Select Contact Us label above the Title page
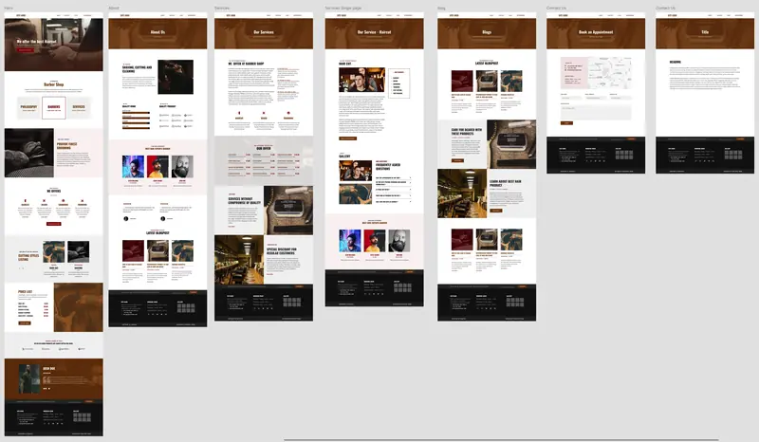 click(665, 9)
